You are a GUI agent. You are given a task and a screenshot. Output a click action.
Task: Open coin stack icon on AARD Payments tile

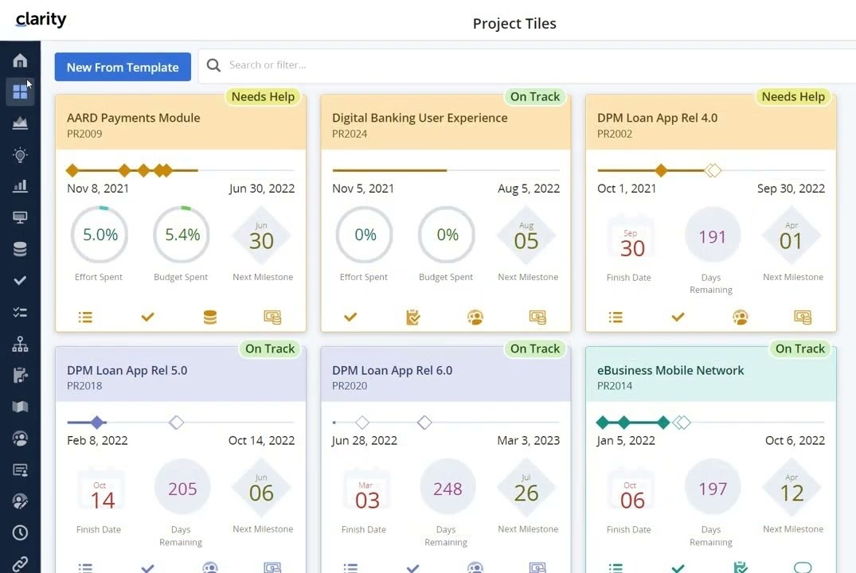[x=210, y=317]
